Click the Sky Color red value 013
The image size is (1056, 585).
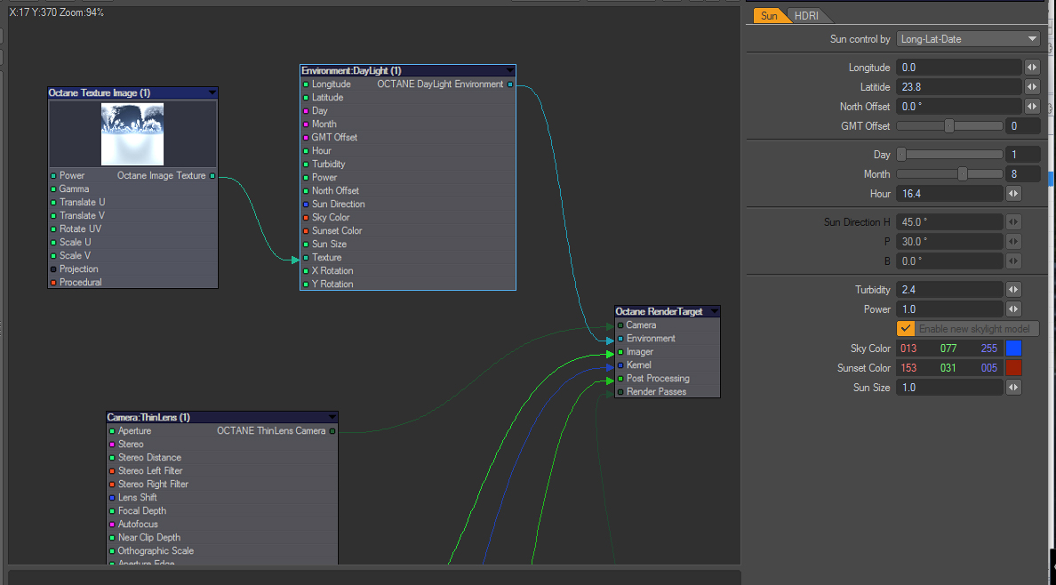[908, 349]
